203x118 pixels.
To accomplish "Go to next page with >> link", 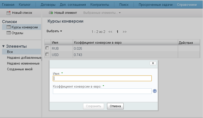I will tap(124, 32).
